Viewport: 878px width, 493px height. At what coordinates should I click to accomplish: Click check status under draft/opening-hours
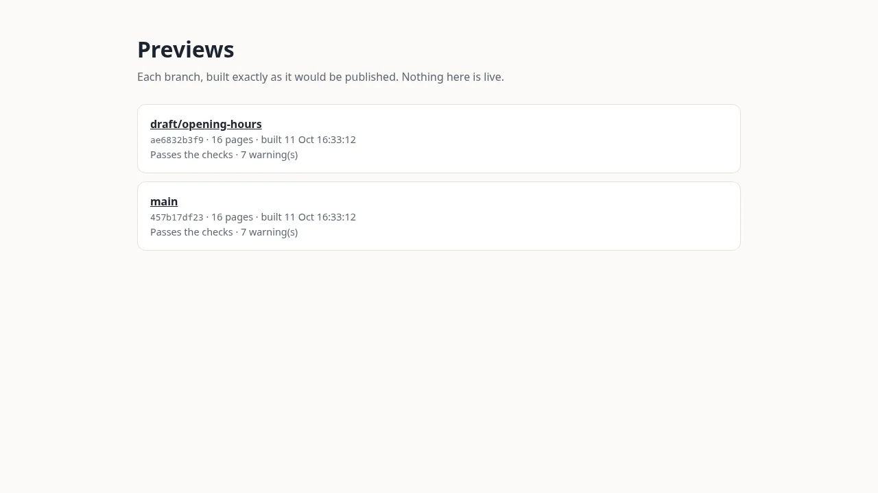pyautogui.click(x=224, y=155)
